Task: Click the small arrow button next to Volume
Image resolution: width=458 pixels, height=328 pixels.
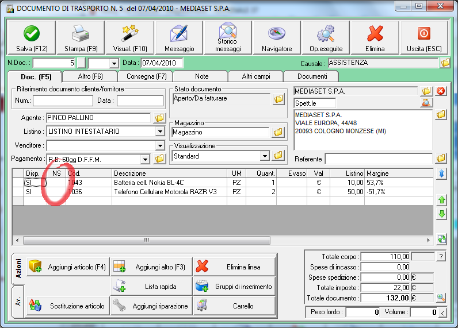Action: click(x=442, y=313)
